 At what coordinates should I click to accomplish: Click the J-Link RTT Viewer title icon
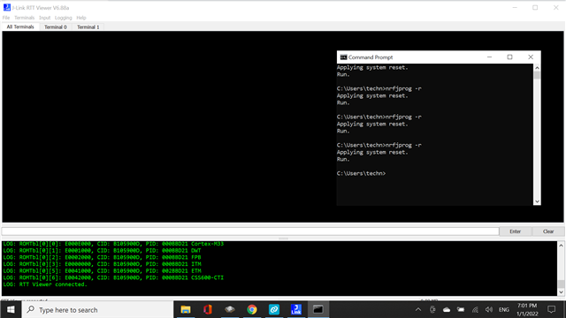point(6,8)
